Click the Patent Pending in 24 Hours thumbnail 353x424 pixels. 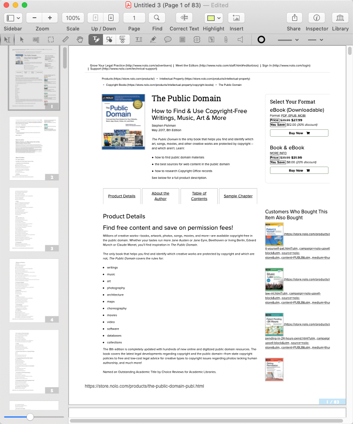point(274,325)
